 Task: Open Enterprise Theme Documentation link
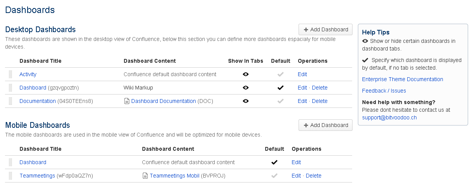tap(402, 79)
